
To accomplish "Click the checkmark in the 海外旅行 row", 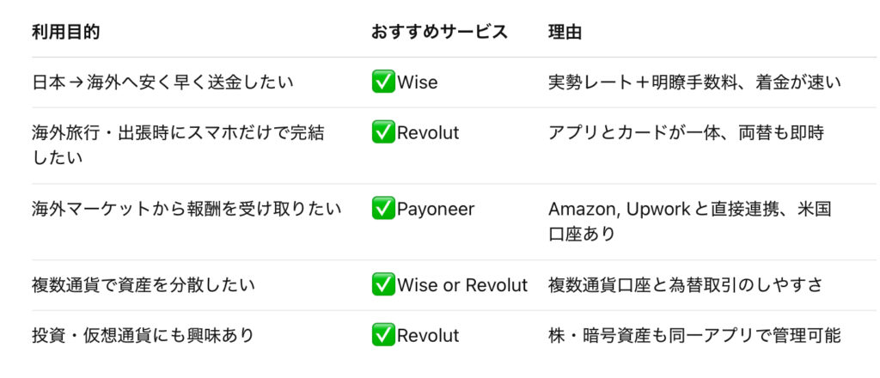I will point(382,133).
